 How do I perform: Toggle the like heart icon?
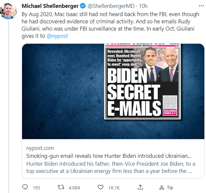(x=100, y=187)
